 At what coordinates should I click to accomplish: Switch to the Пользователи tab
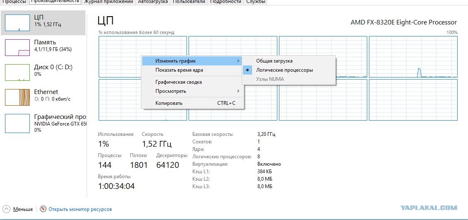(189, 2)
